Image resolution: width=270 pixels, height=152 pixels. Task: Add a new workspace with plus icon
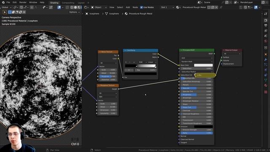coord(88,3)
